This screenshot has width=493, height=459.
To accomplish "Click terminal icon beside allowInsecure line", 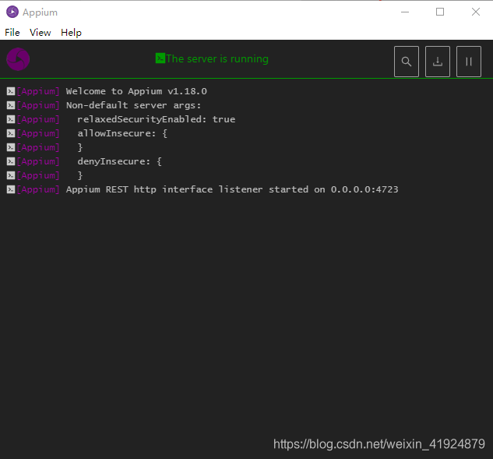I will pyautogui.click(x=11, y=133).
